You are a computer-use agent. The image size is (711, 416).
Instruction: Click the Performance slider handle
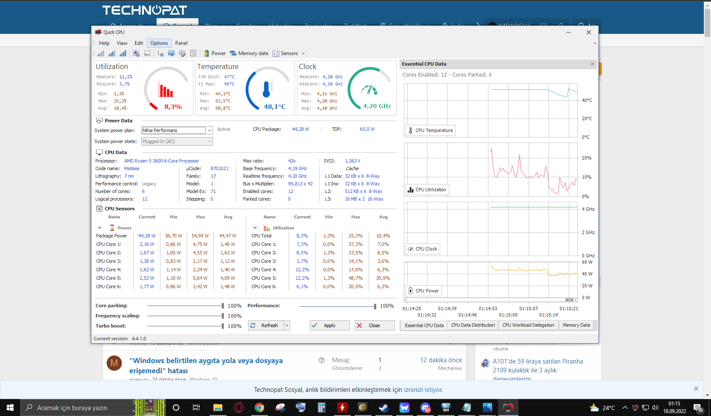tap(375, 306)
